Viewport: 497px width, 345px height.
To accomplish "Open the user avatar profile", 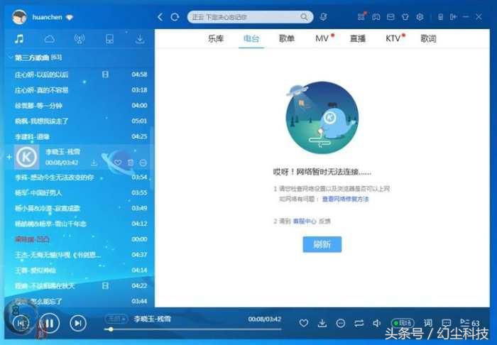I will [19, 17].
